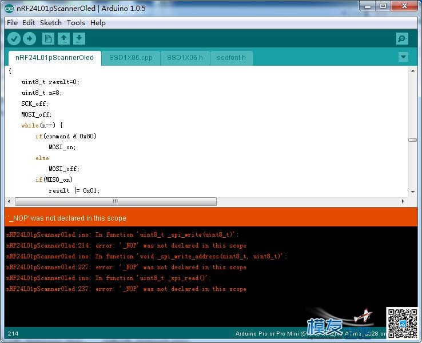The image size is (422, 343).
Task: Open a sketch with the up-arrow icon
Action: pyautogui.click(x=64, y=39)
